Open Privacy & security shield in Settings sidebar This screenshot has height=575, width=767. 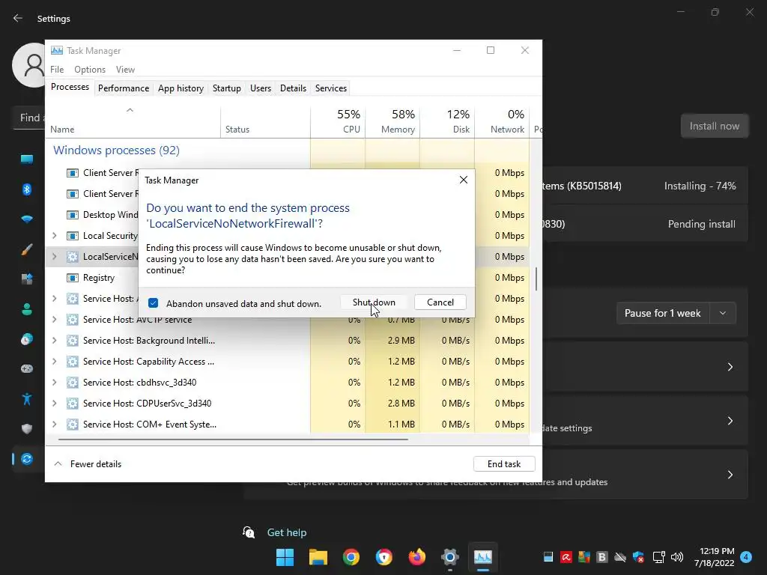[27, 429]
